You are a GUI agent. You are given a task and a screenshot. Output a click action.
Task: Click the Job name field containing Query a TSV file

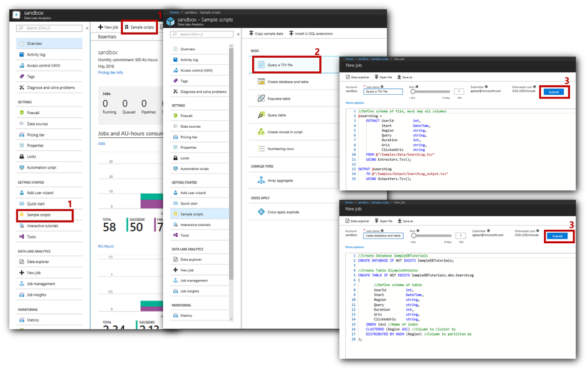383,91
